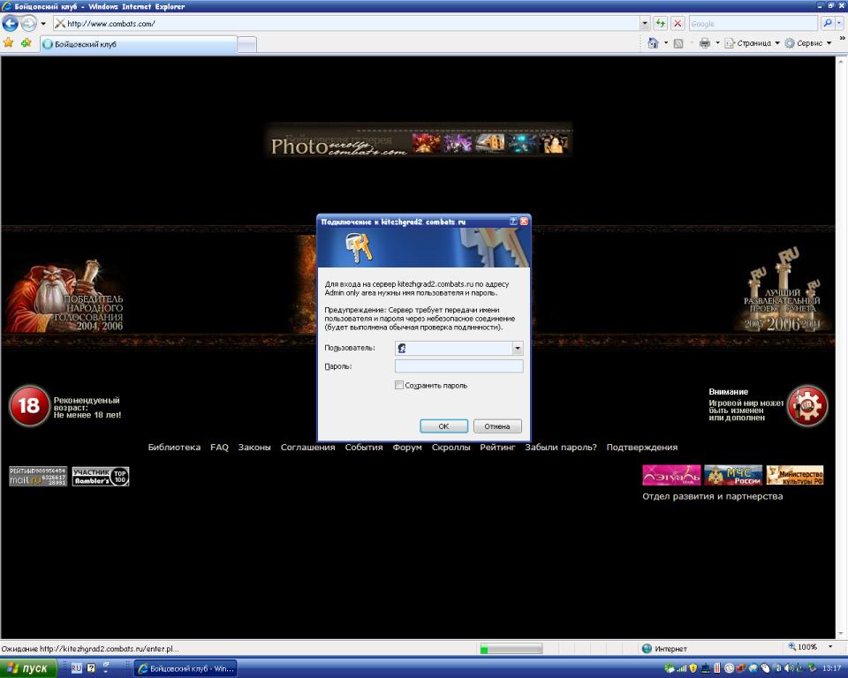The image size is (848, 678).
Task: Click the toolbar overflow chevron
Action: pos(842,39)
